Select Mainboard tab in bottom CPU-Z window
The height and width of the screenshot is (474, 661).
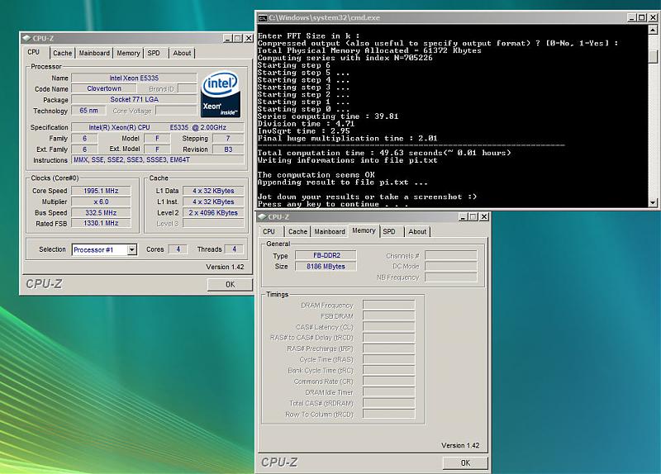[x=330, y=232]
